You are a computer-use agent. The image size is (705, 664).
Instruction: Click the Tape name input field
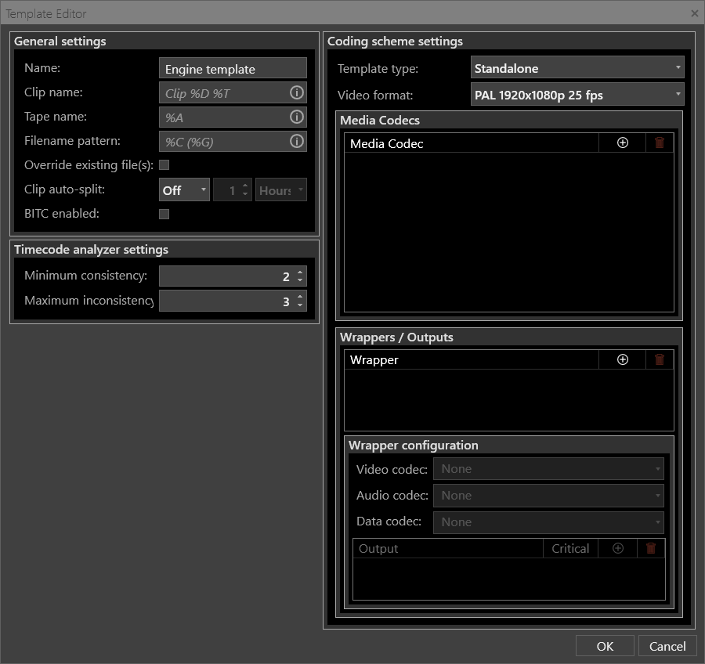coord(233,117)
